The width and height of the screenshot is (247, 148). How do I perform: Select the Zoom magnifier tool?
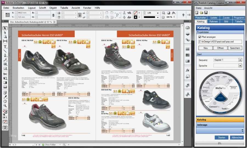point(5,105)
